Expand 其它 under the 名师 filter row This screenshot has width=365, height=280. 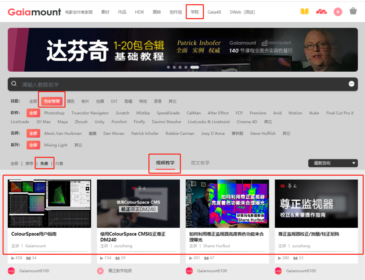pyautogui.click(x=286, y=134)
